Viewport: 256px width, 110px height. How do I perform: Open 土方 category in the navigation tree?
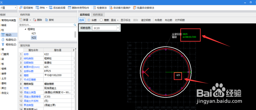point(4,78)
